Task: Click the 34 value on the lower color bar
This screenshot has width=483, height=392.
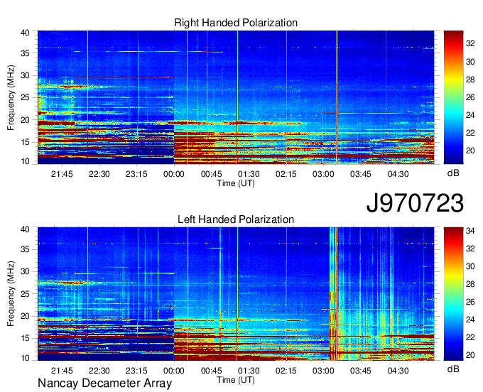Action: tap(470, 231)
